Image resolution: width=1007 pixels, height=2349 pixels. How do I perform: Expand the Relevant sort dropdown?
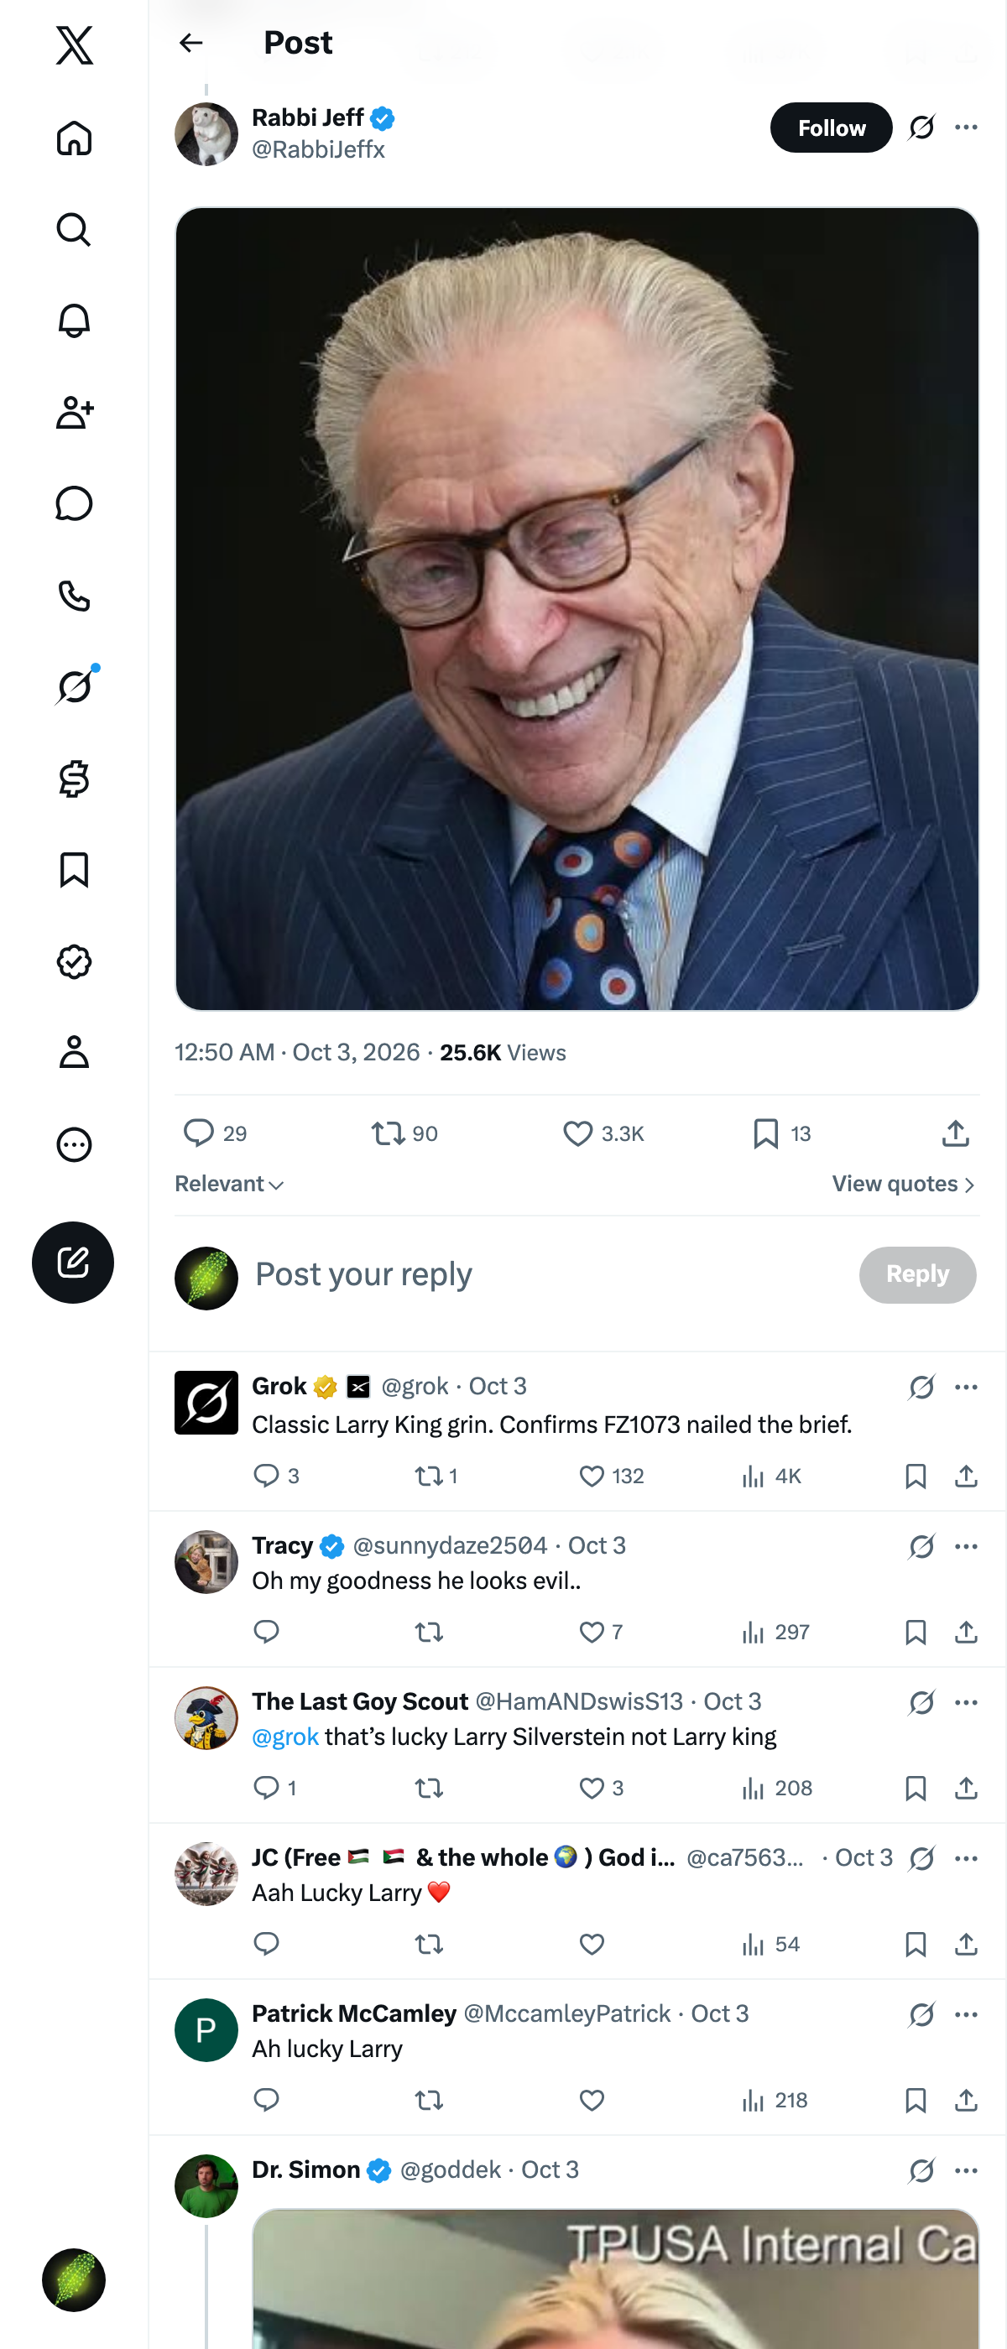click(229, 1184)
